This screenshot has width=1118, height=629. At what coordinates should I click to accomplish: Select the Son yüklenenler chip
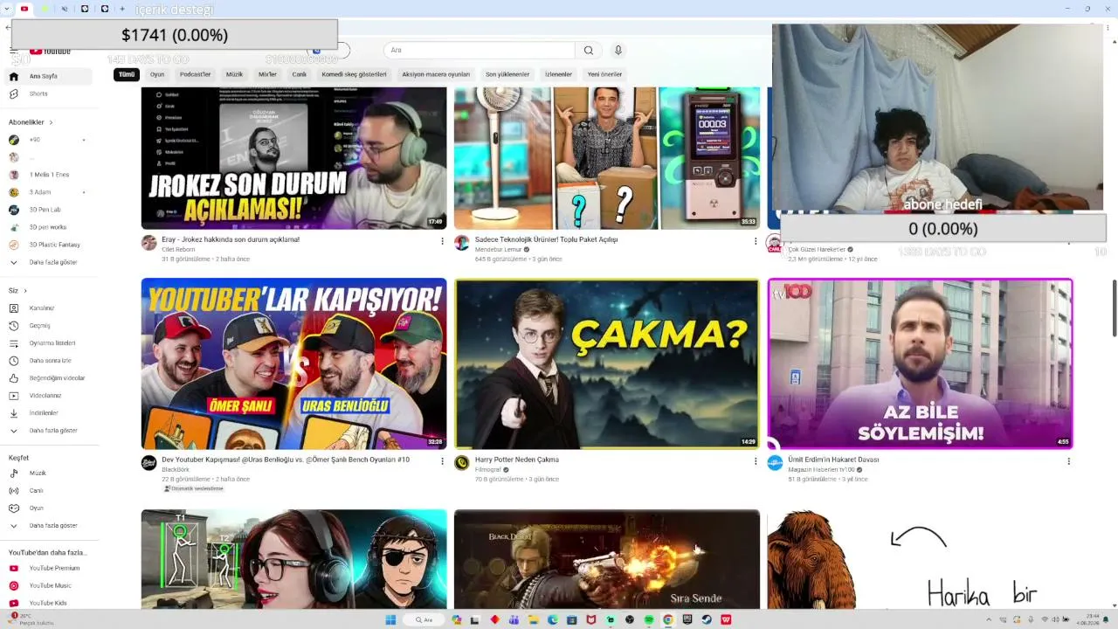click(x=507, y=74)
